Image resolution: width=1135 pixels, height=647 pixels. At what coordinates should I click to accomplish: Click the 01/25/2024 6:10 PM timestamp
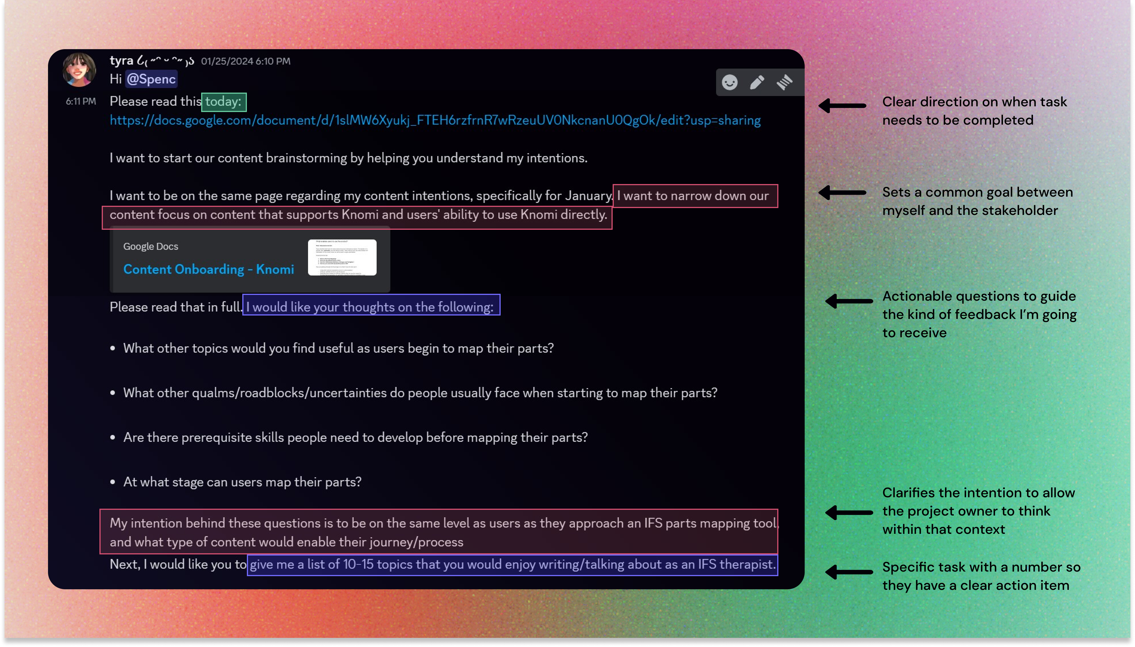(x=246, y=61)
